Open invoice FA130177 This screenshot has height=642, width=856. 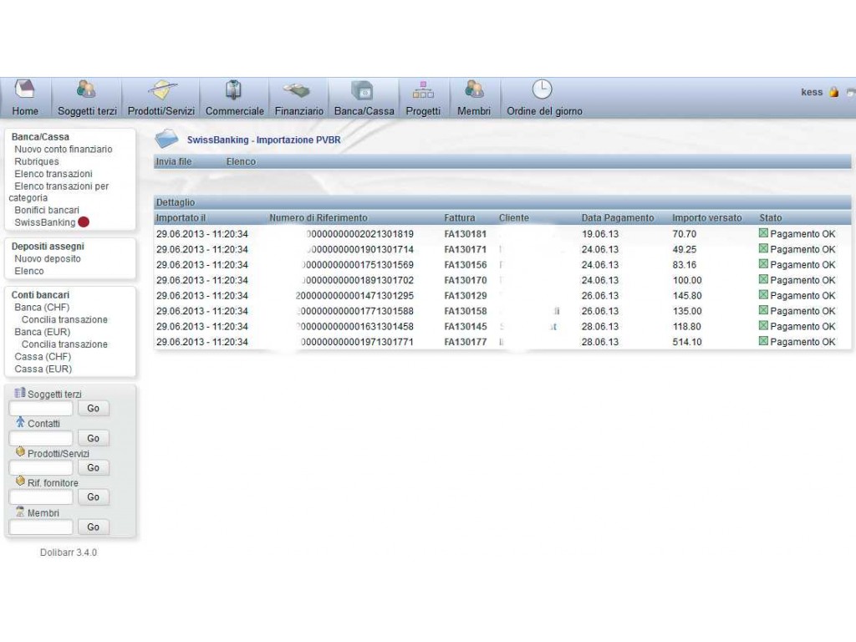click(x=465, y=342)
